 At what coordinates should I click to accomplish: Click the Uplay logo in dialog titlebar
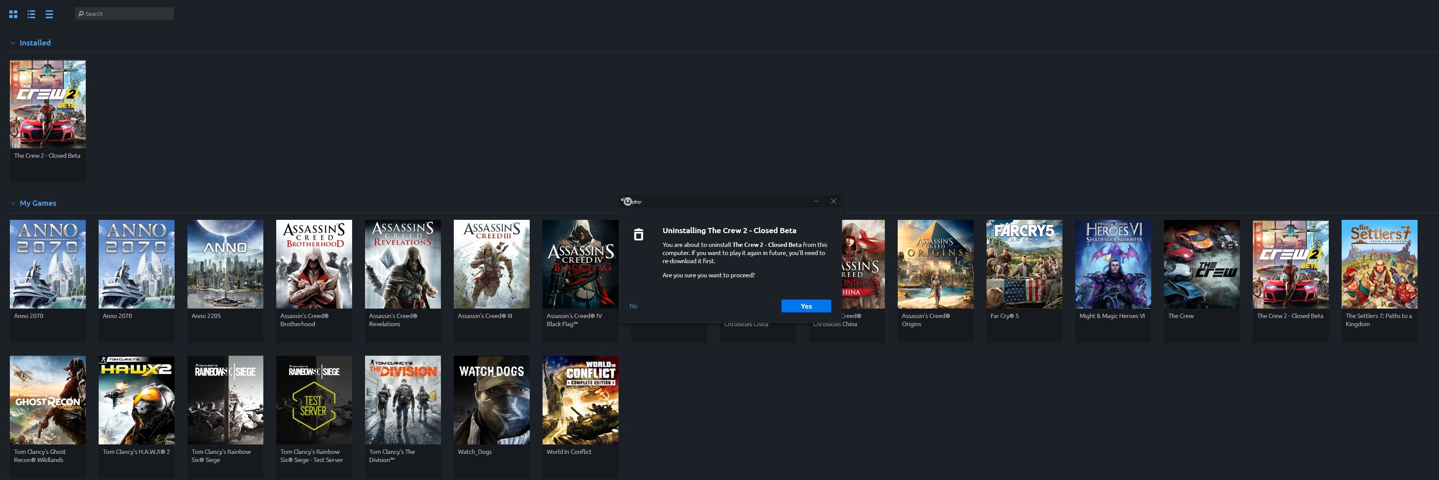click(631, 201)
